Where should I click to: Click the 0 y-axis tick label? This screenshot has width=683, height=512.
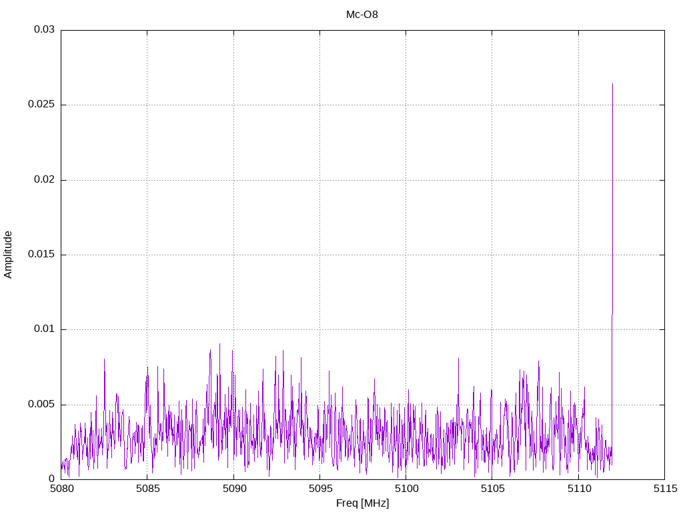(x=51, y=479)
